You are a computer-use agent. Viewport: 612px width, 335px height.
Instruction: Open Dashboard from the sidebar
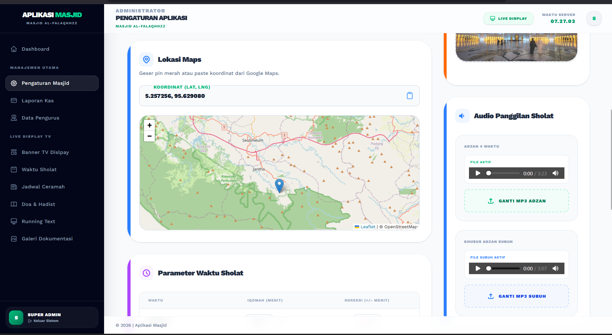pyautogui.click(x=52, y=49)
